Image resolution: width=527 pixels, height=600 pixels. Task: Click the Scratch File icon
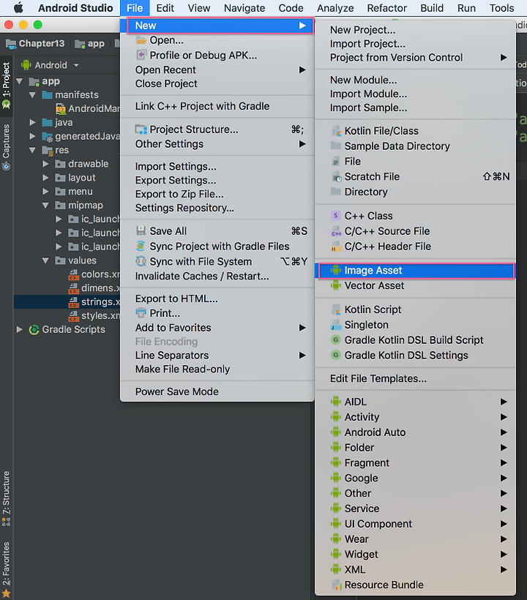pyautogui.click(x=336, y=176)
